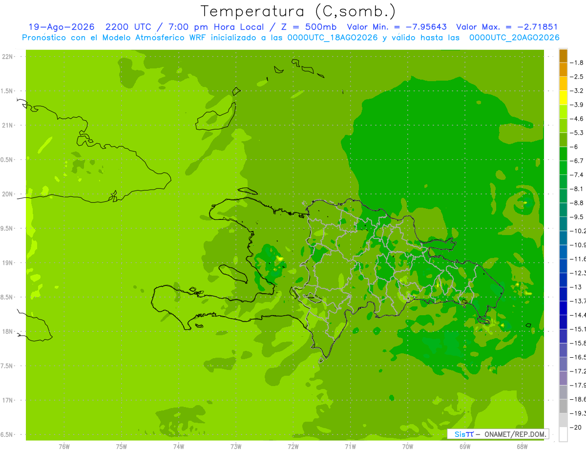
Task: Click the '-13' colorbar value
Action: click(576, 287)
